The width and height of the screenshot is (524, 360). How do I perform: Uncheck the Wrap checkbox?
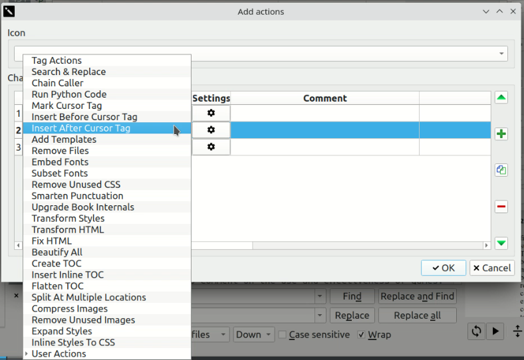[362, 335]
